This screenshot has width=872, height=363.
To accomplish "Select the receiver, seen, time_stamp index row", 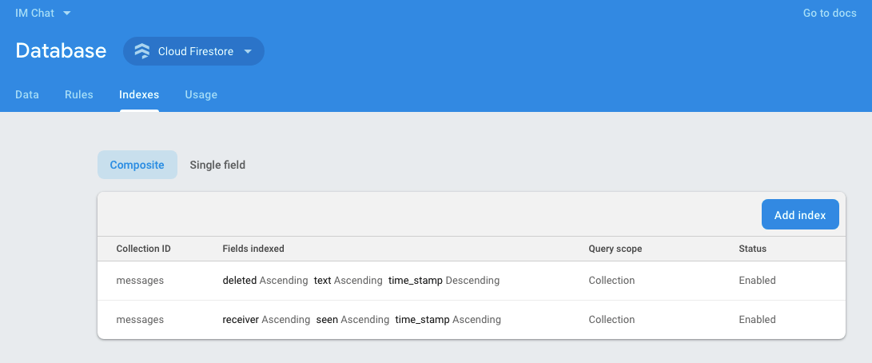I will [x=471, y=320].
